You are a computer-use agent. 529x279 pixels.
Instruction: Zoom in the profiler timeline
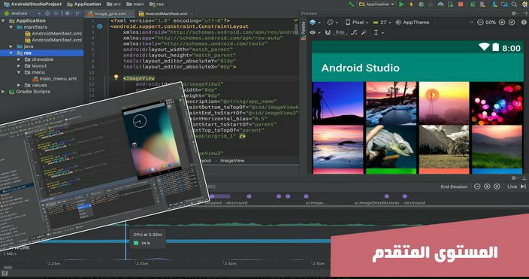487,187
